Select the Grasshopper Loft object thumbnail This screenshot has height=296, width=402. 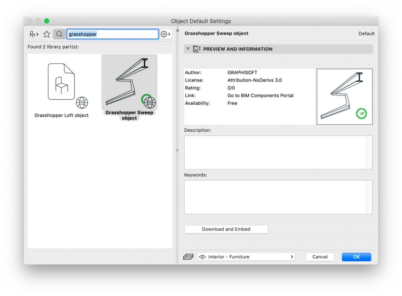(x=61, y=81)
